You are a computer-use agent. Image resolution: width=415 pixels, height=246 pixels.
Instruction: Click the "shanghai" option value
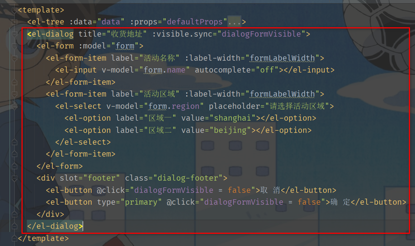pos(232,118)
